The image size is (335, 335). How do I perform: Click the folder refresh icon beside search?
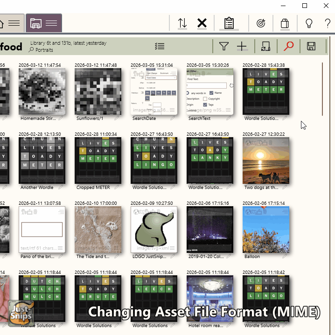point(265,46)
